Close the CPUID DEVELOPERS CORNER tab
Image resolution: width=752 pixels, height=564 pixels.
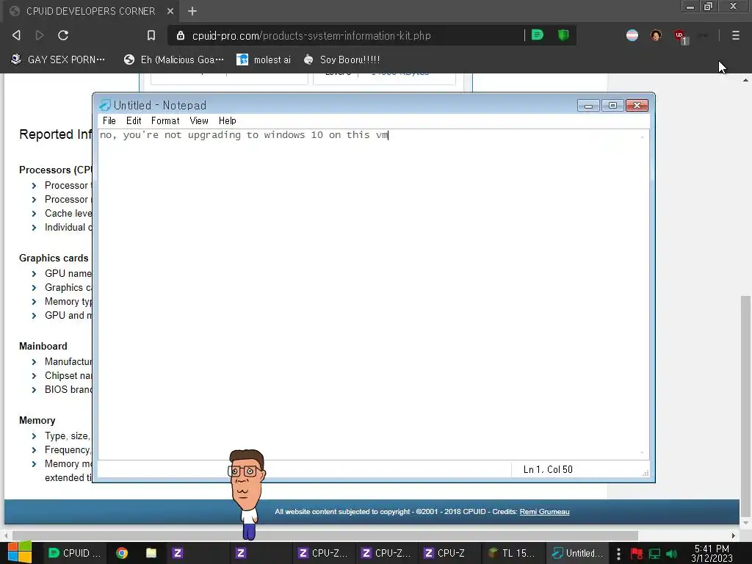tap(170, 11)
